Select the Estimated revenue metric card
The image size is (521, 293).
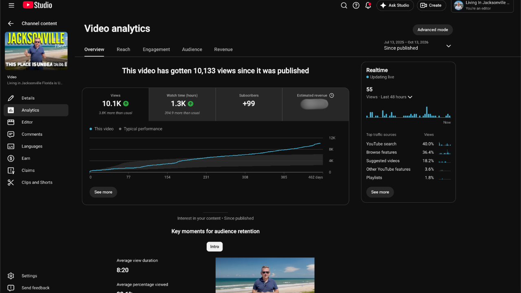[x=315, y=105]
